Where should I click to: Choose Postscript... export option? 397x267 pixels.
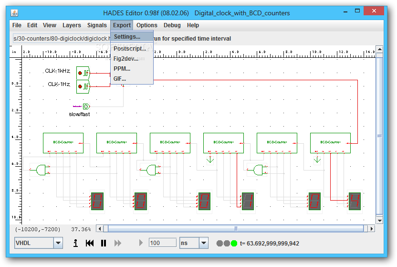[132, 48]
